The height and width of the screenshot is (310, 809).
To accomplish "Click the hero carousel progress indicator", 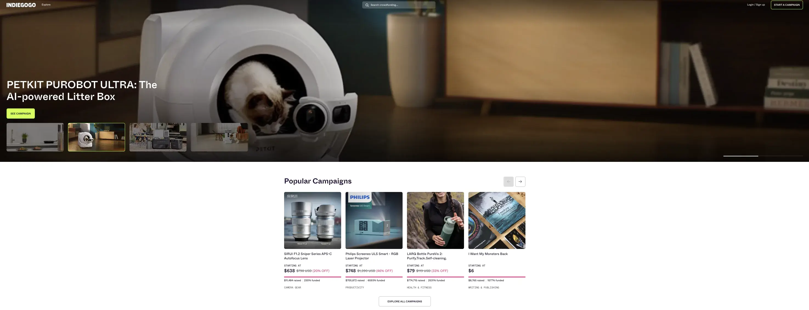I will click(763, 156).
